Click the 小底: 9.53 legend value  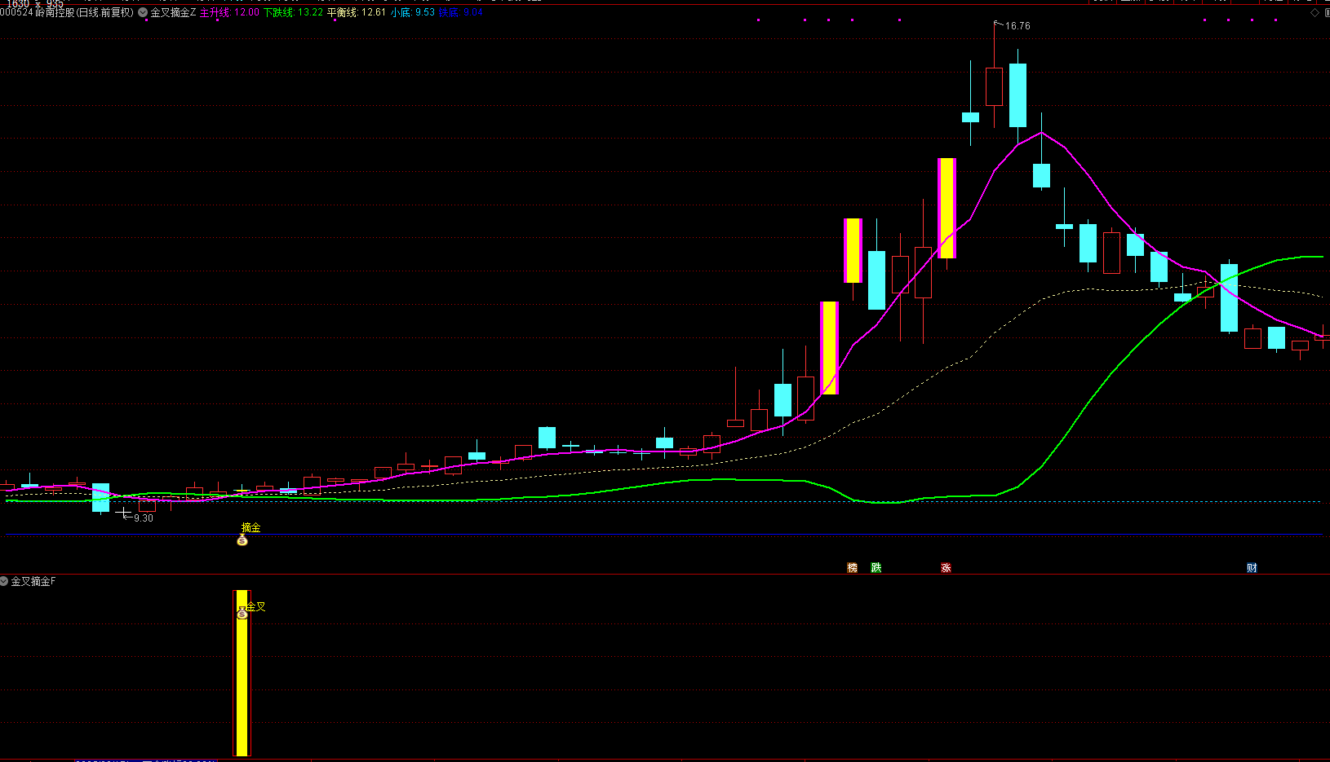pyautogui.click(x=412, y=13)
